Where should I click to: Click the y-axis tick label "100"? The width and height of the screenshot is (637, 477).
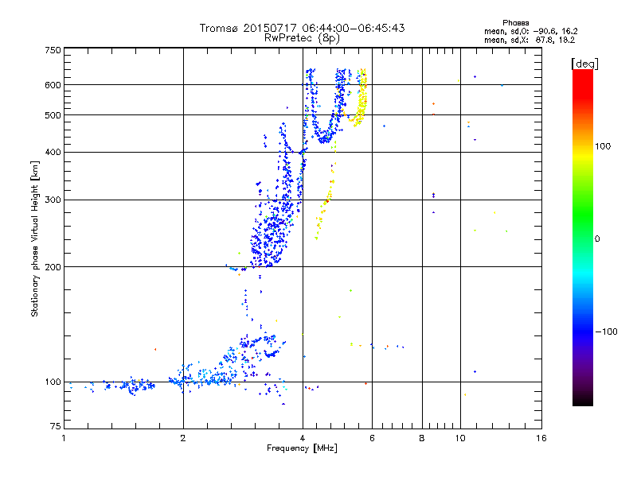[x=53, y=382]
